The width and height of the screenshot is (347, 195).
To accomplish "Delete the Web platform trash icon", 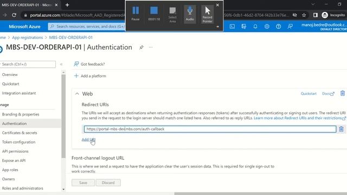I will tap(342, 94).
